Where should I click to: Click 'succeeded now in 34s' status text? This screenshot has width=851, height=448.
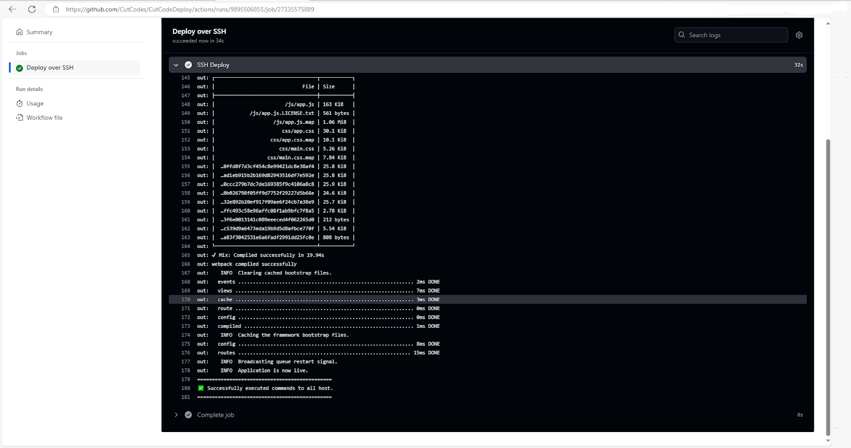coord(198,41)
